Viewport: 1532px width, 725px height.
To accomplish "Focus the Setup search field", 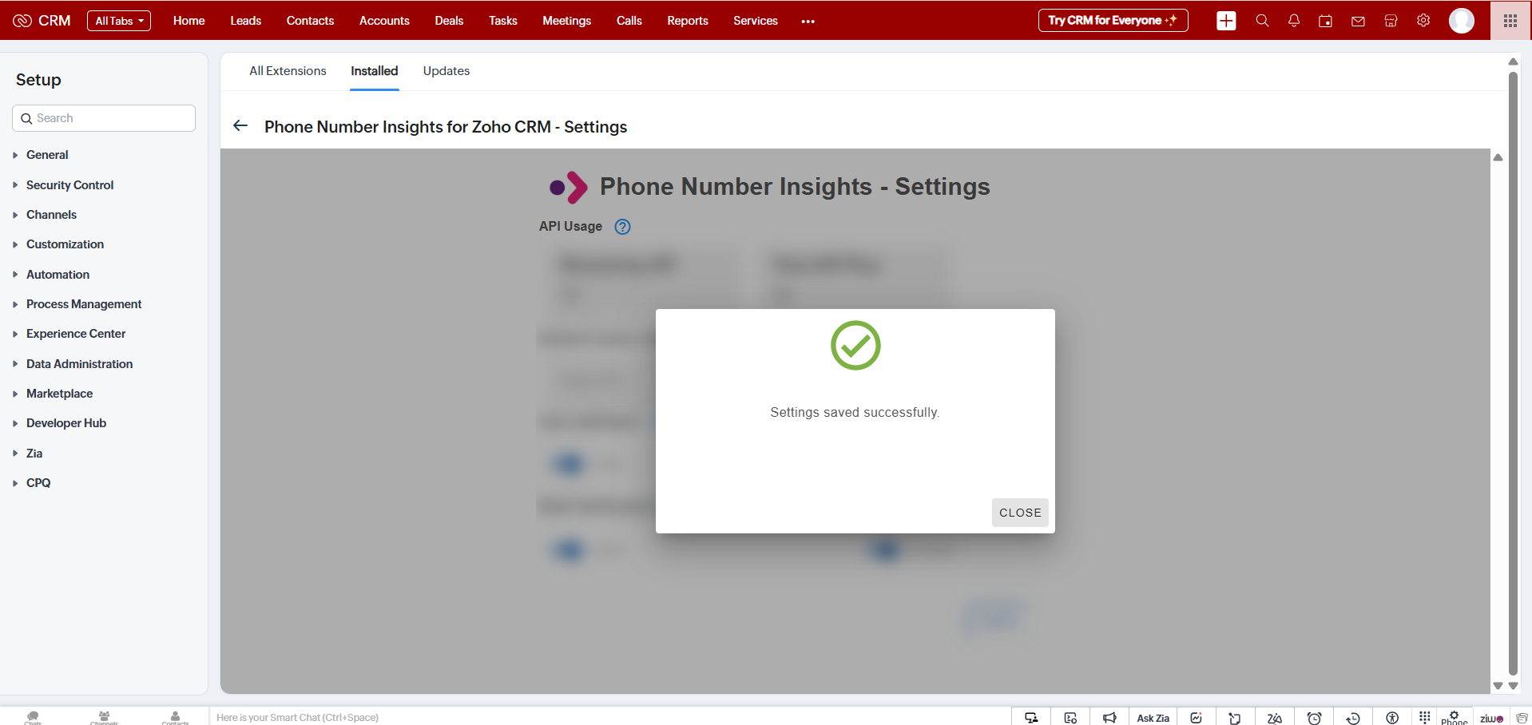I will point(104,118).
